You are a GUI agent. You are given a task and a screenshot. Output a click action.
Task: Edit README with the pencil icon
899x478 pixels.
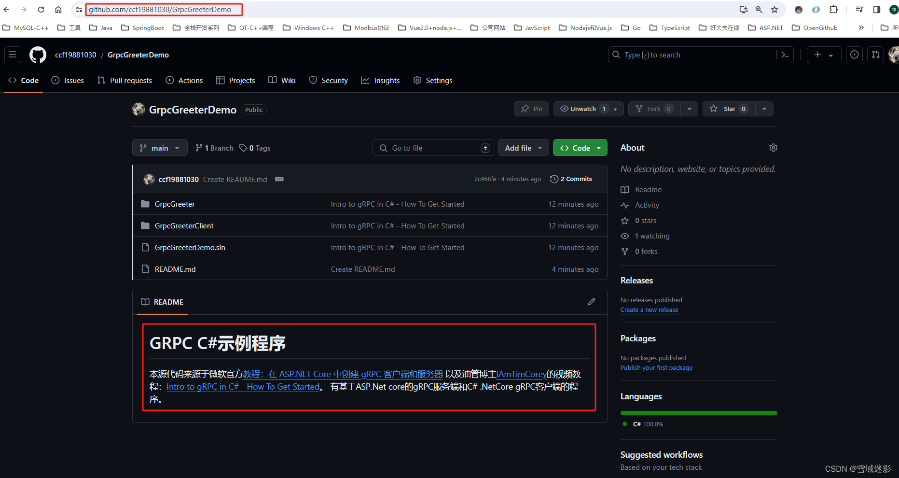[592, 302]
